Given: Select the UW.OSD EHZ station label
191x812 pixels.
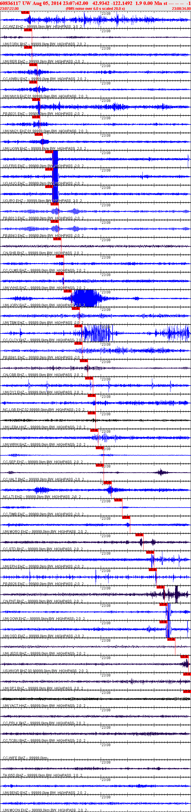Looking at the screenshot, I should (x=43, y=636).
